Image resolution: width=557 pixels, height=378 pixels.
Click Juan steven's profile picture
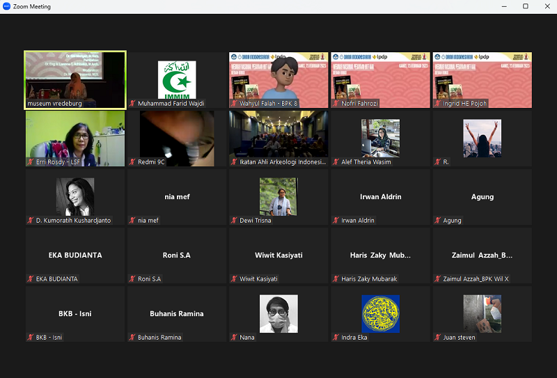tap(482, 314)
